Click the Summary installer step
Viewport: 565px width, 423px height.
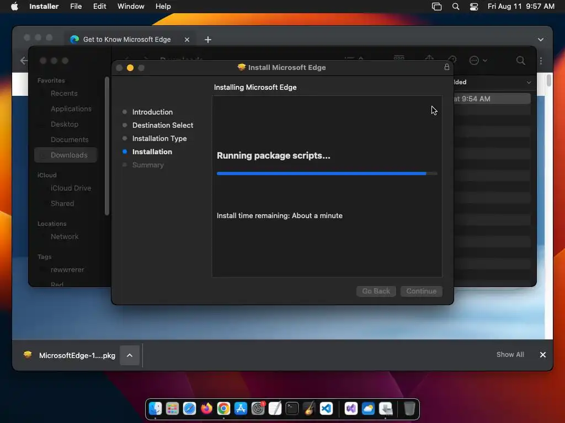pyautogui.click(x=148, y=165)
